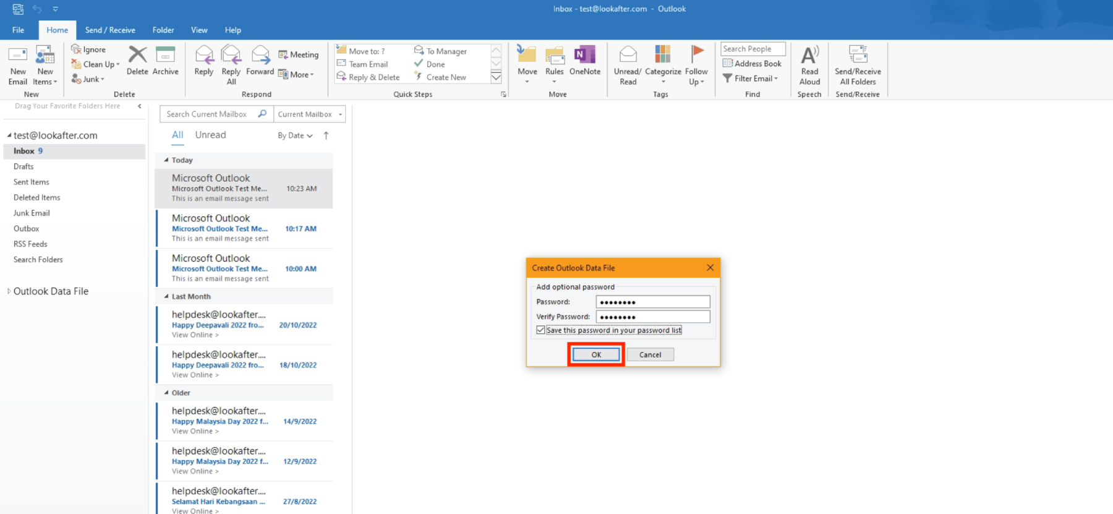Open the Send / Receive tab
The width and height of the screenshot is (1113, 514).
point(110,30)
